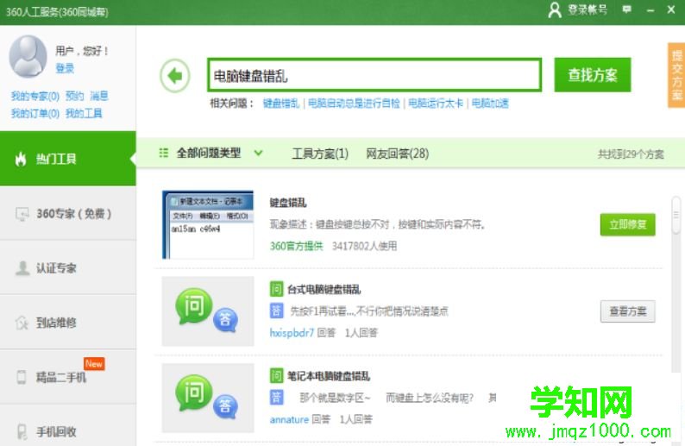Click related question 电脑加速

click(490, 104)
